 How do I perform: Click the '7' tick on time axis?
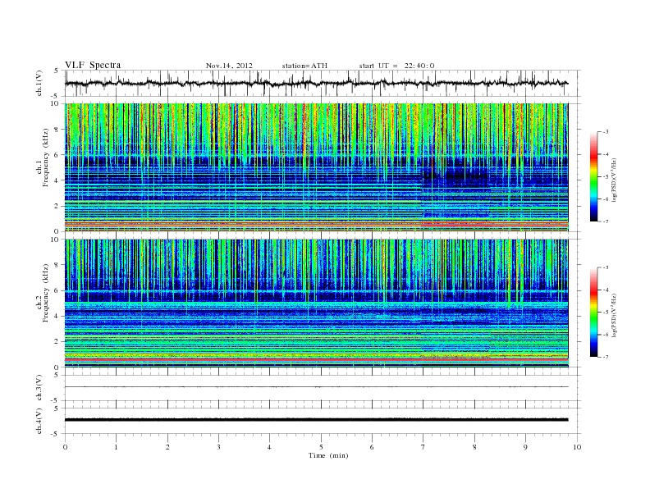coord(423,447)
